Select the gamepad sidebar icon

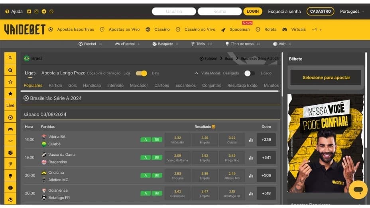(10, 129)
